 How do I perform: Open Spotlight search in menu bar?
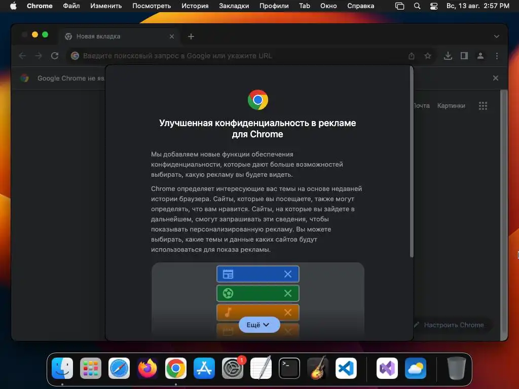417,6
